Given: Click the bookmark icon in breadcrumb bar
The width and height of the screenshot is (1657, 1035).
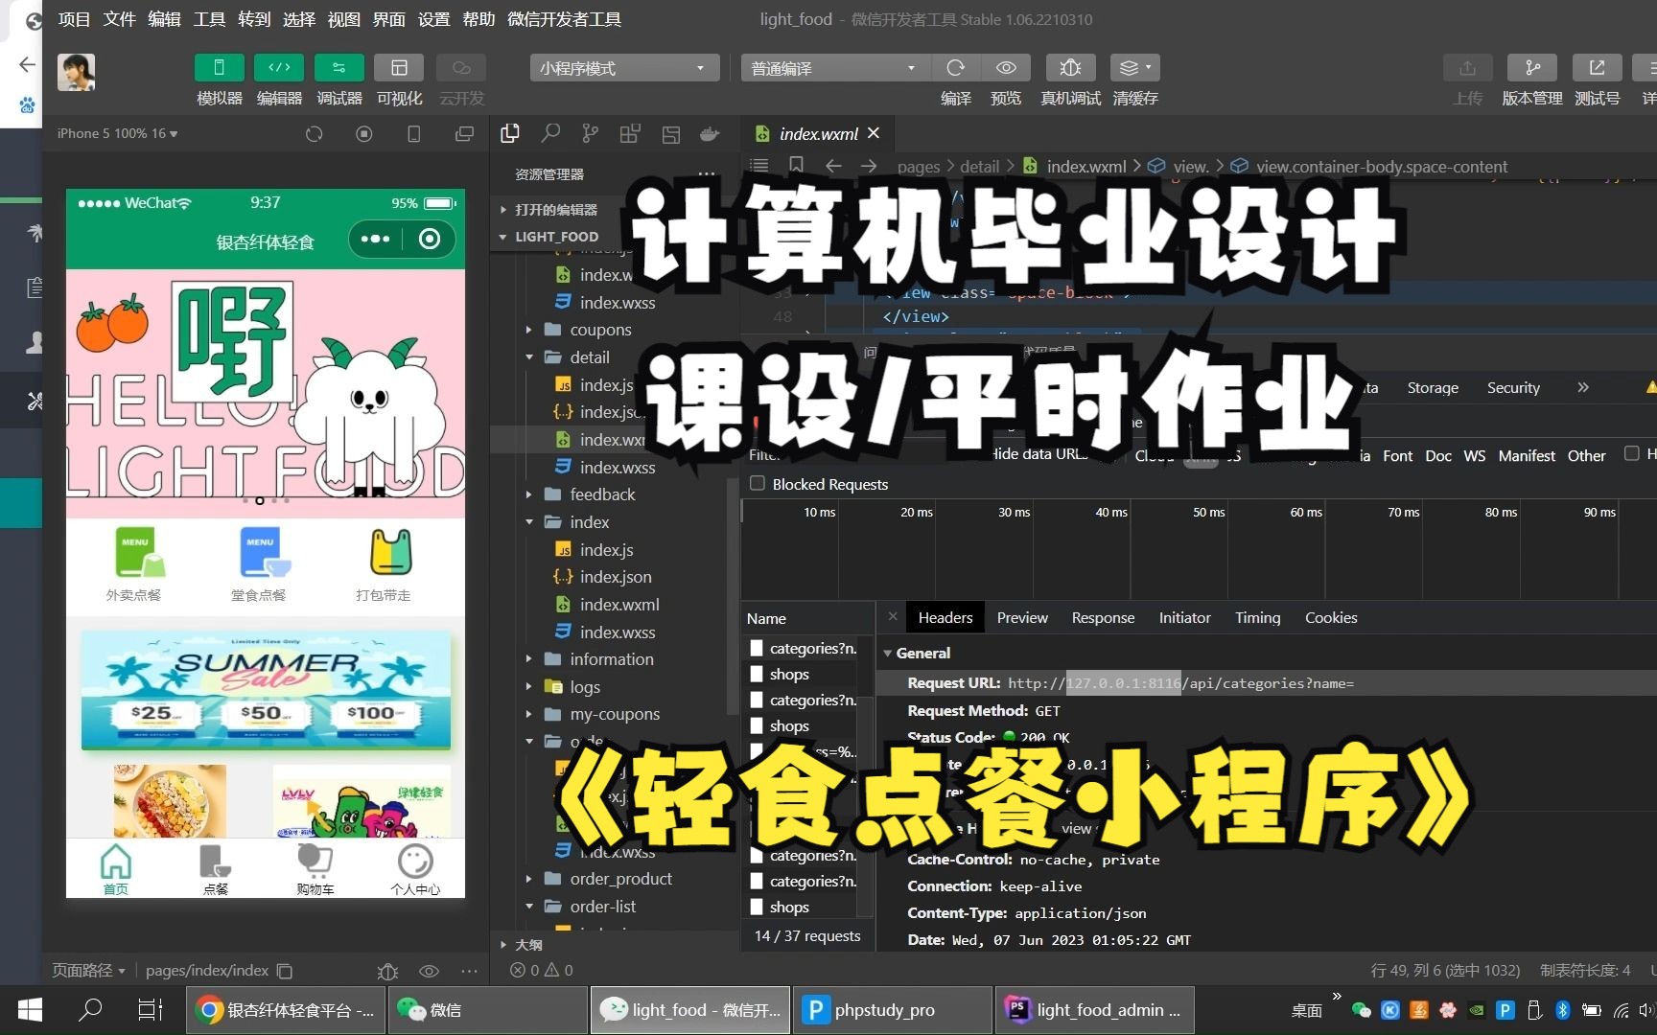Looking at the screenshot, I should pos(796,166).
